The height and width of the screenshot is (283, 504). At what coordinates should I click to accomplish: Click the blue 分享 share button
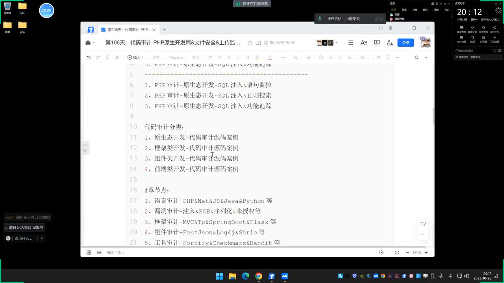[x=406, y=42]
